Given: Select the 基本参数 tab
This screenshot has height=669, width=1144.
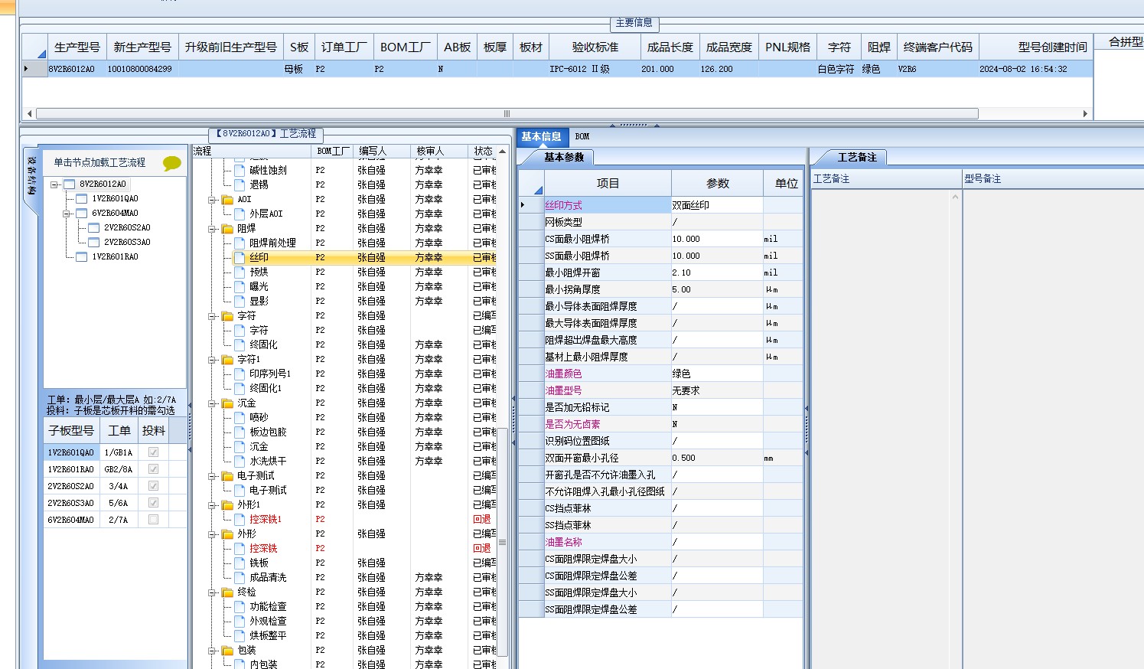Looking at the screenshot, I should [564, 157].
